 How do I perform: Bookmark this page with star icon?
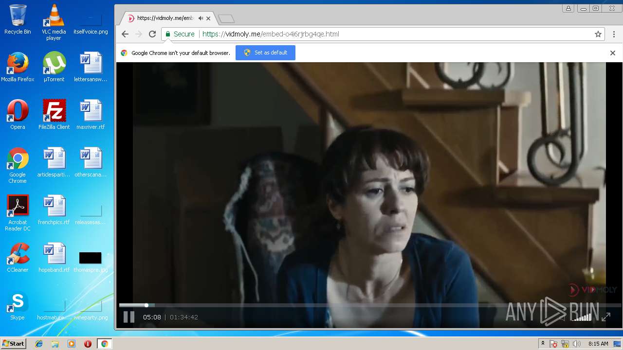tap(598, 34)
